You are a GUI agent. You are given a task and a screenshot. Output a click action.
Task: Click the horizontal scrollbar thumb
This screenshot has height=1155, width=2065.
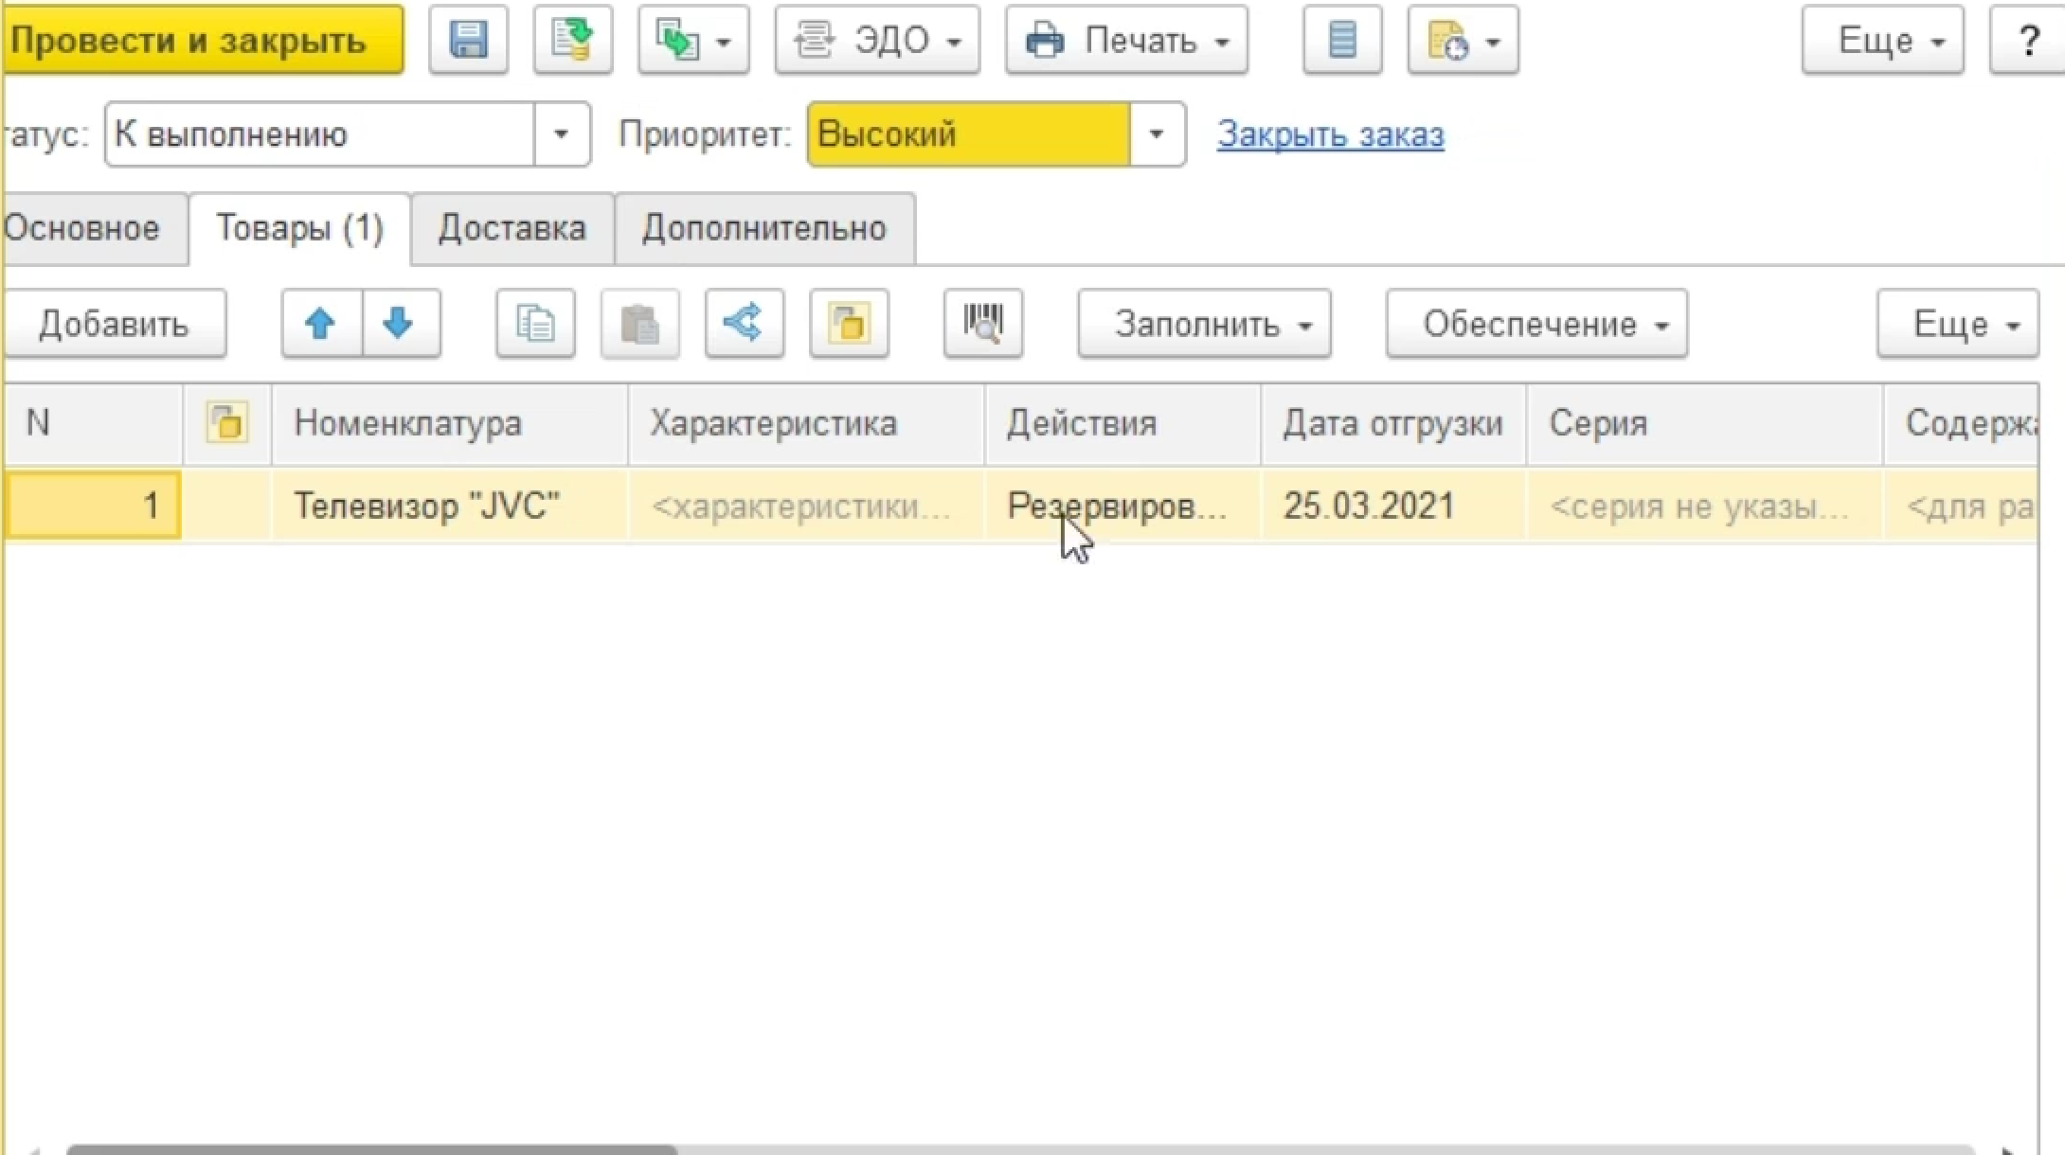click(x=371, y=1149)
